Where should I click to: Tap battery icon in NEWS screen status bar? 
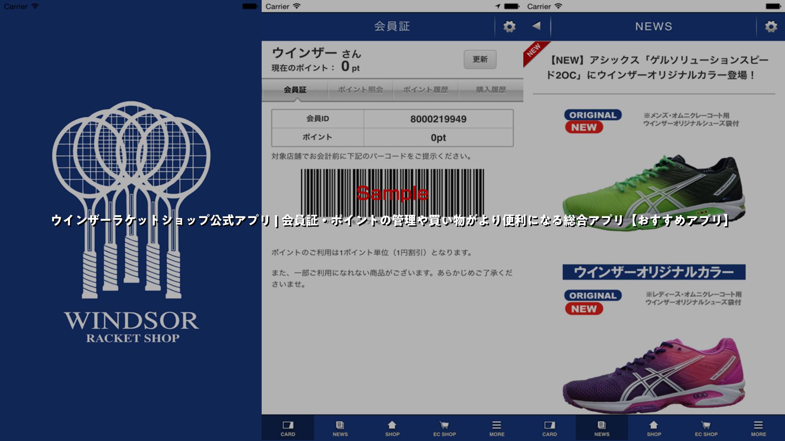[x=773, y=6]
